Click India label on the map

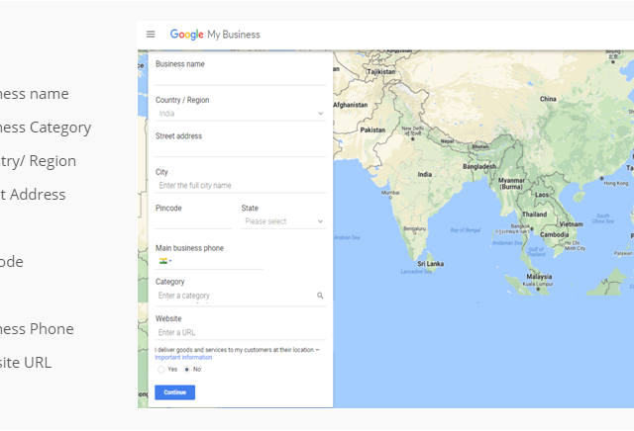click(425, 174)
